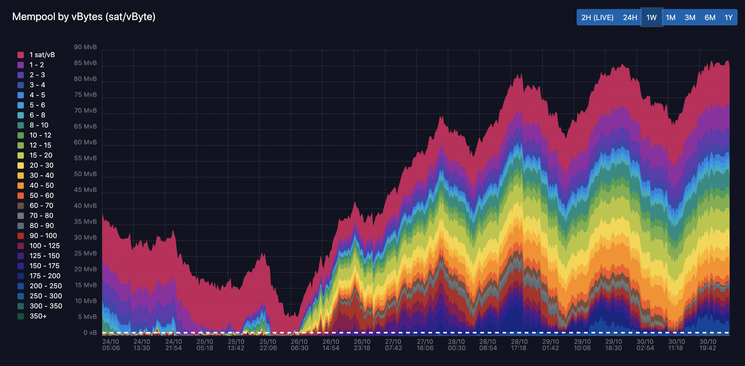Click the 150 - 175 legend entry
745x366 pixels.
tap(39, 266)
